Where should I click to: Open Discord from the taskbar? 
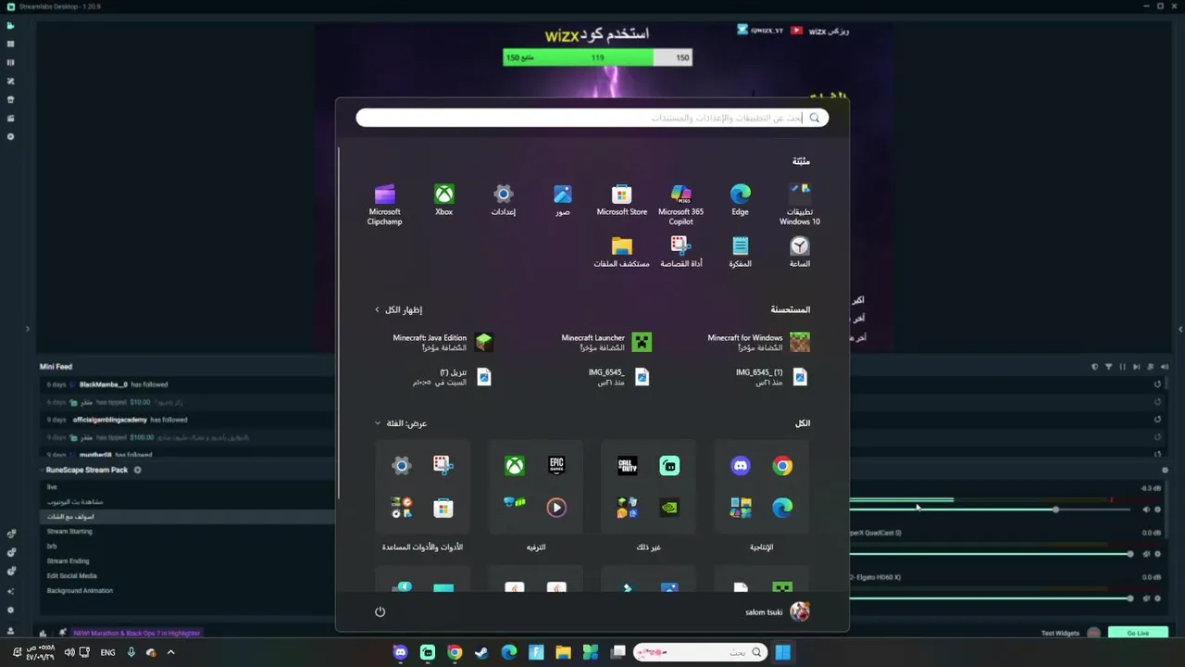pos(400,652)
